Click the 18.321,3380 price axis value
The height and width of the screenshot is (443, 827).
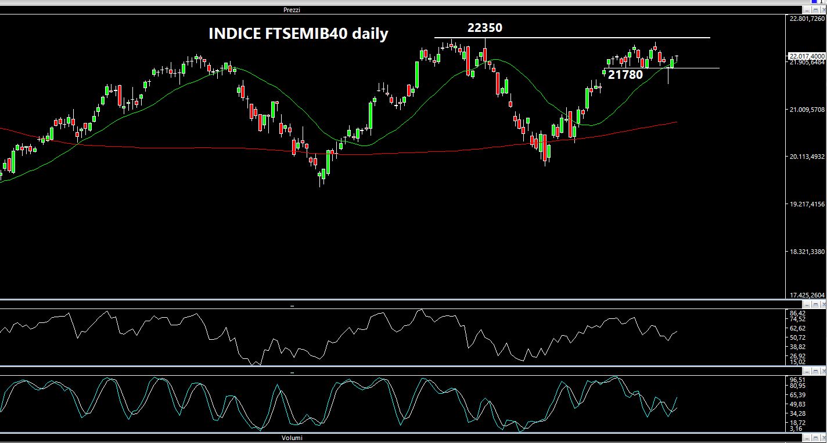coord(807,252)
